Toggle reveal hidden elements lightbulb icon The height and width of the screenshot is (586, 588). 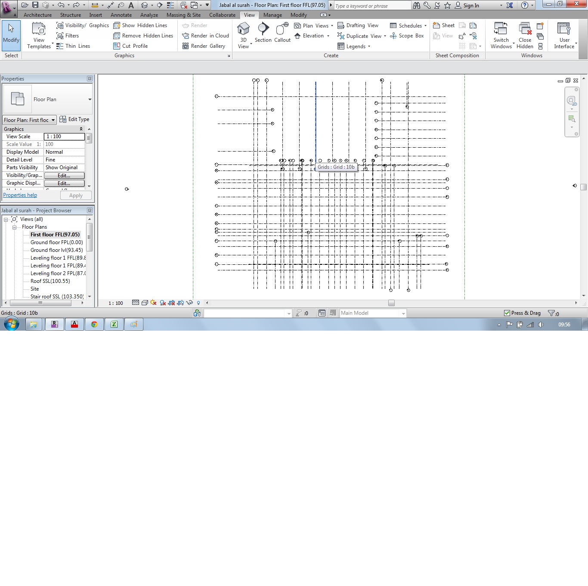tap(198, 303)
